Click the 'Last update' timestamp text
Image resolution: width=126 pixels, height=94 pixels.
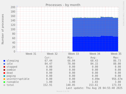click(94, 88)
